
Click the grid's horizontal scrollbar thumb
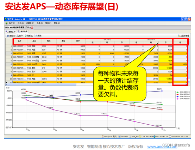tap(42, 85)
